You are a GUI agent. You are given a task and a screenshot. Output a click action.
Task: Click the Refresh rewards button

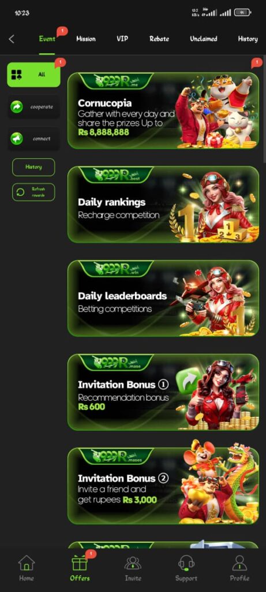pyautogui.click(x=33, y=192)
